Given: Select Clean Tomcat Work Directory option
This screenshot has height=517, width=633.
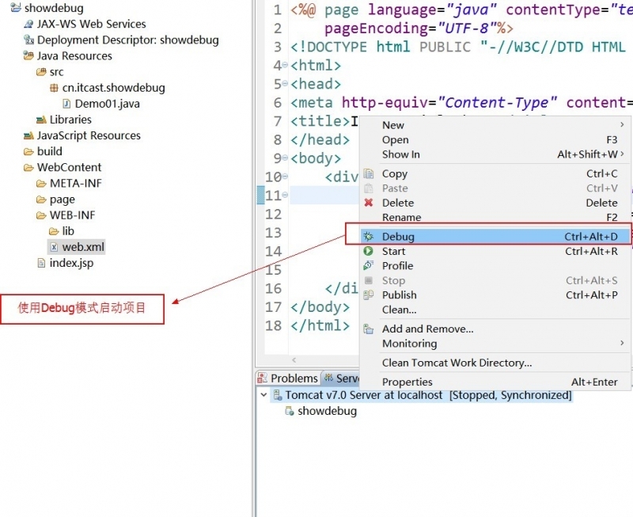Looking at the screenshot, I should pyautogui.click(x=457, y=363).
